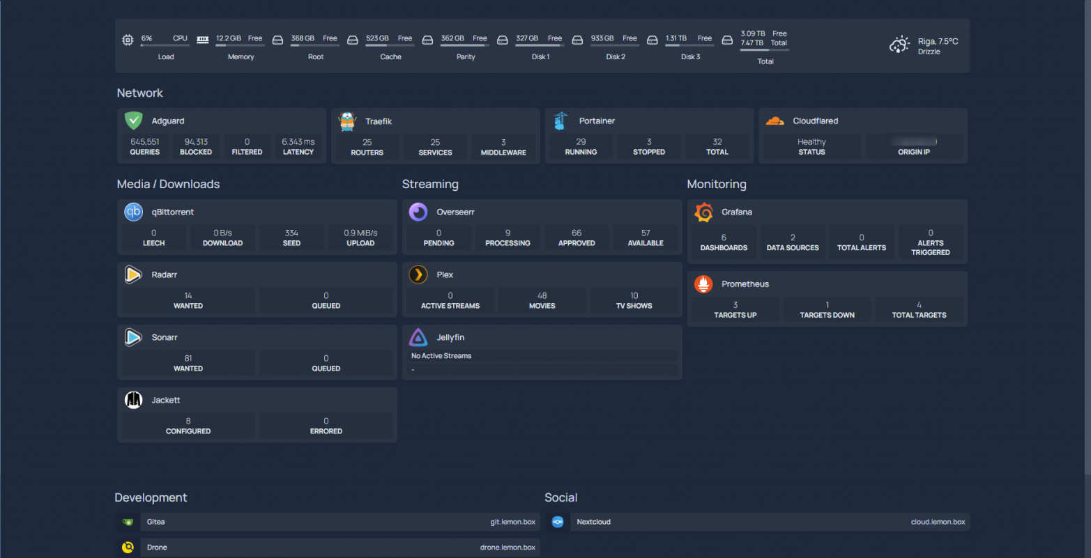
Task: Click the CPU chip icon
Action: pyautogui.click(x=128, y=40)
